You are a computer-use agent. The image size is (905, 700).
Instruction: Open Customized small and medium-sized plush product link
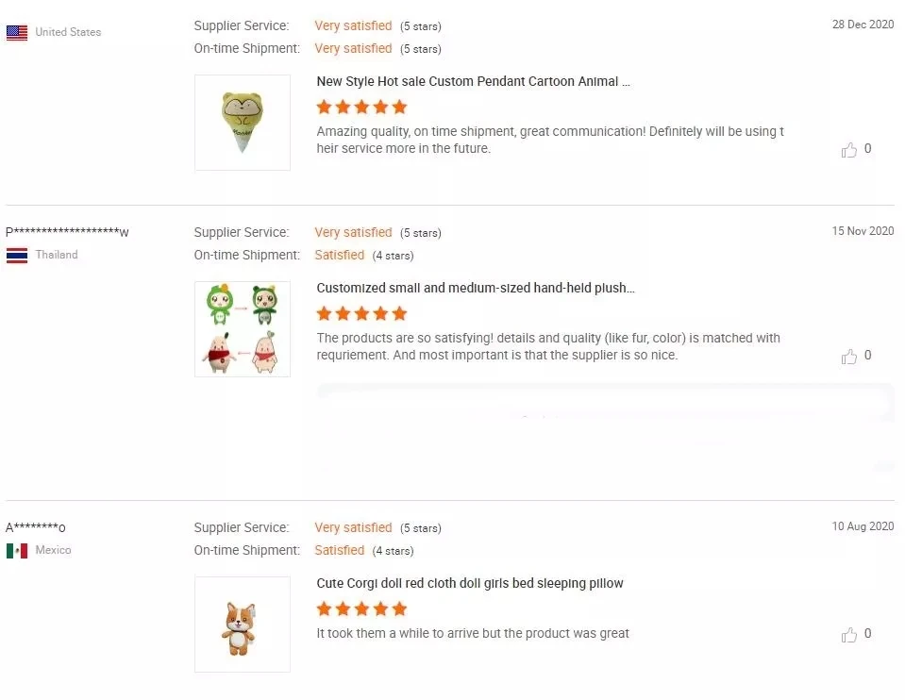[476, 289]
